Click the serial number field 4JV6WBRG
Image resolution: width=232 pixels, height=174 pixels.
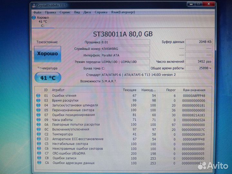pyautogui.click(x=125, y=49)
